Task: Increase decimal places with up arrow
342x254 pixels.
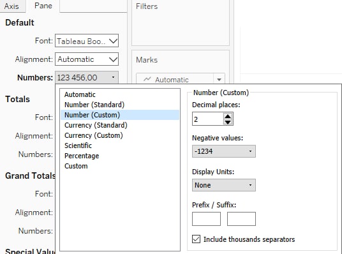Action: click(228, 116)
